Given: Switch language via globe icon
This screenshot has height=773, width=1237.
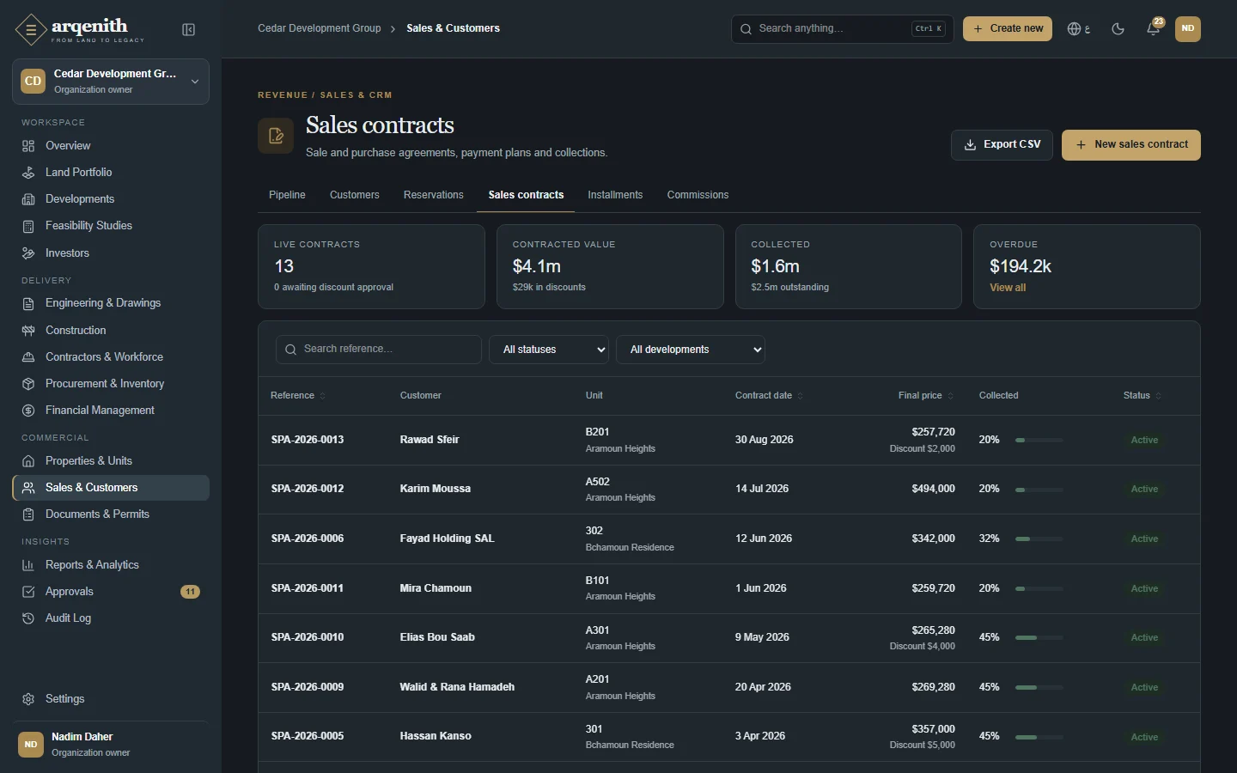Looking at the screenshot, I should click(x=1079, y=28).
